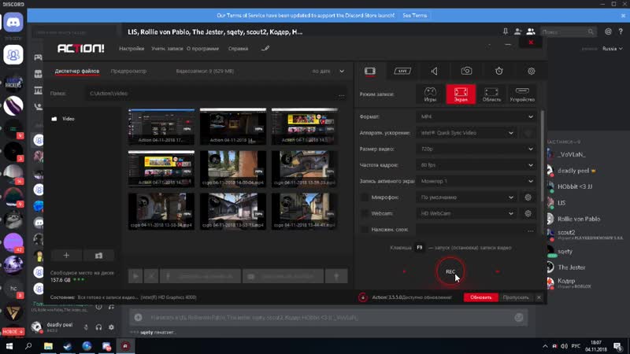Switch to Предпросмотр tab
630x354 pixels.
click(128, 71)
